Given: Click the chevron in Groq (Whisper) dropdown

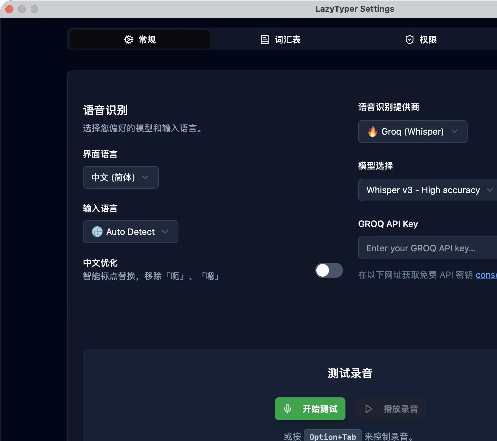Looking at the screenshot, I should (455, 131).
